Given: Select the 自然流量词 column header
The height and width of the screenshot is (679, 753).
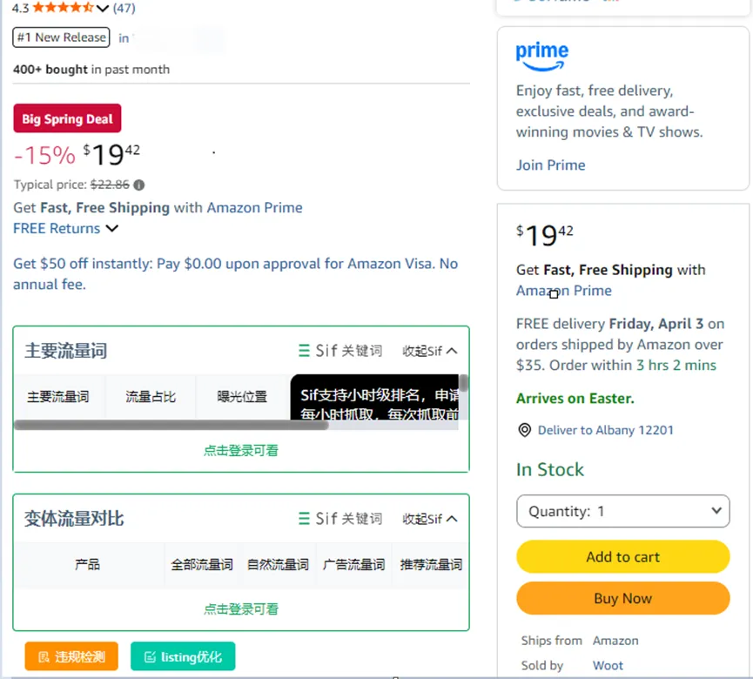Looking at the screenshot, I should [x=278, y=565].
